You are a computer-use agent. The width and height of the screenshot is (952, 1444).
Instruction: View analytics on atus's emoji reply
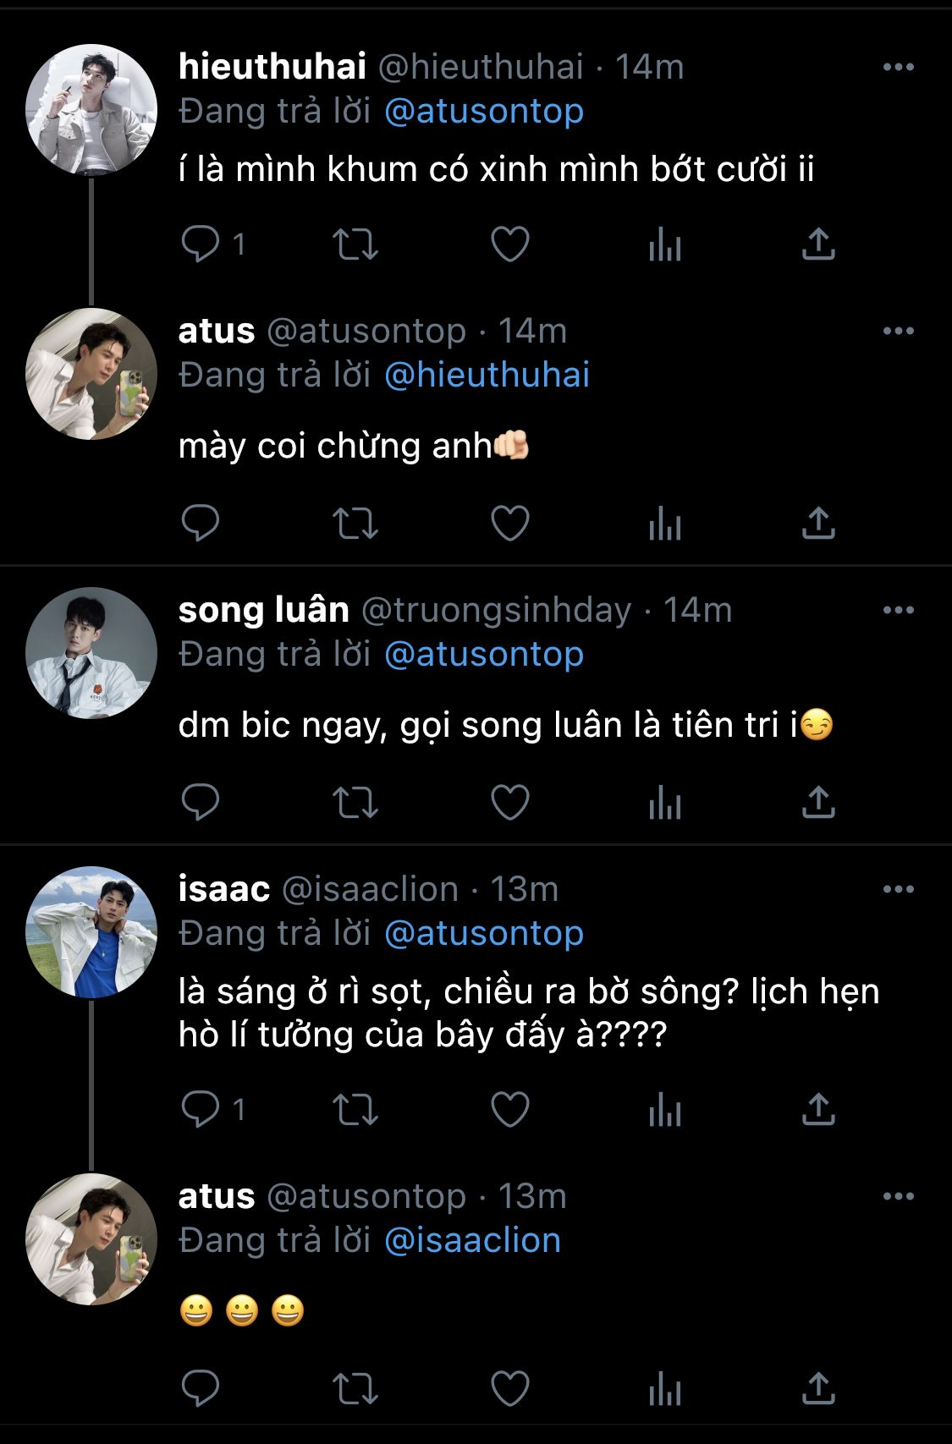tap(664, 1389)
